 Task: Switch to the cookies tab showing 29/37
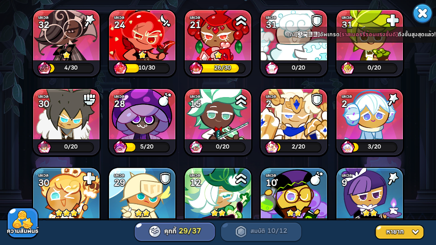click(175, 231)
